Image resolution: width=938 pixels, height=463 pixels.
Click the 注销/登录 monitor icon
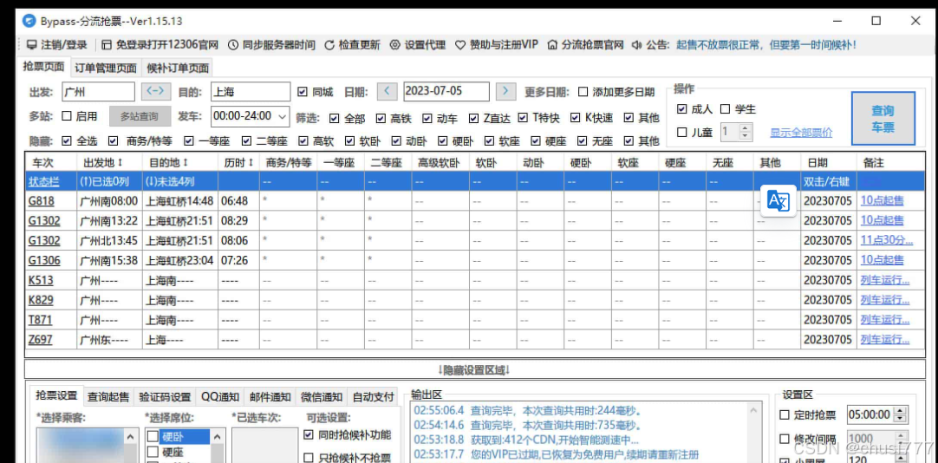(32, 45)
